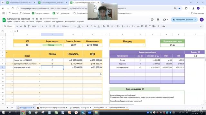Reload the page in the browser
This screenshot has height=115, width=206.
pyautogui.click(x=13, y=8)
